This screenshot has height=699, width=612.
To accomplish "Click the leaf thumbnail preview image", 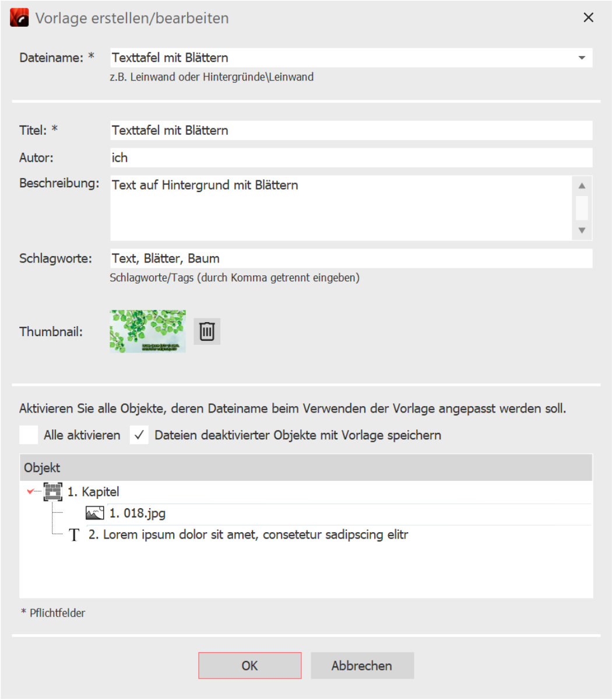I will (147, 331).
